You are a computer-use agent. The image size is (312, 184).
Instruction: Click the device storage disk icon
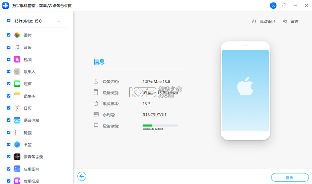[x=96, y=125]
